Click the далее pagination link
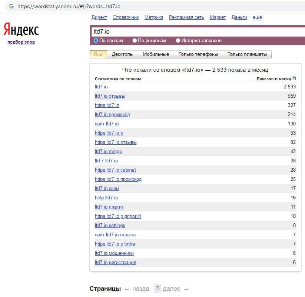 (x=171, y=289)
